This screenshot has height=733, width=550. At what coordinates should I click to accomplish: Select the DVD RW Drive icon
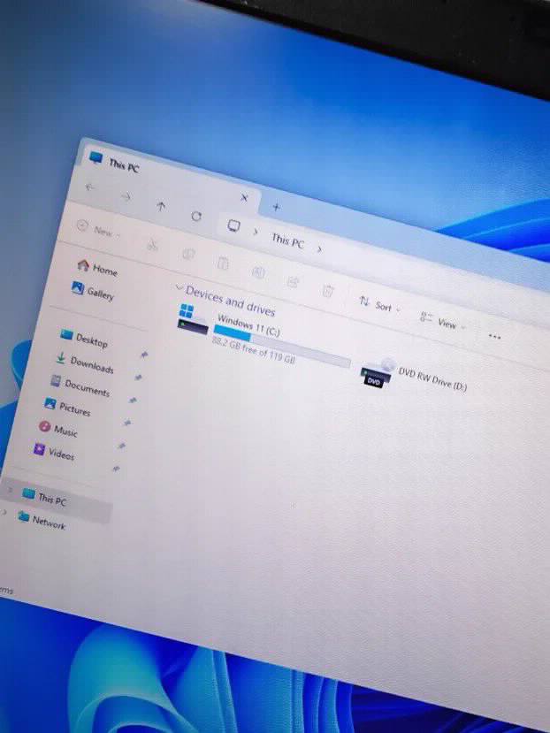tap(378, 373)
